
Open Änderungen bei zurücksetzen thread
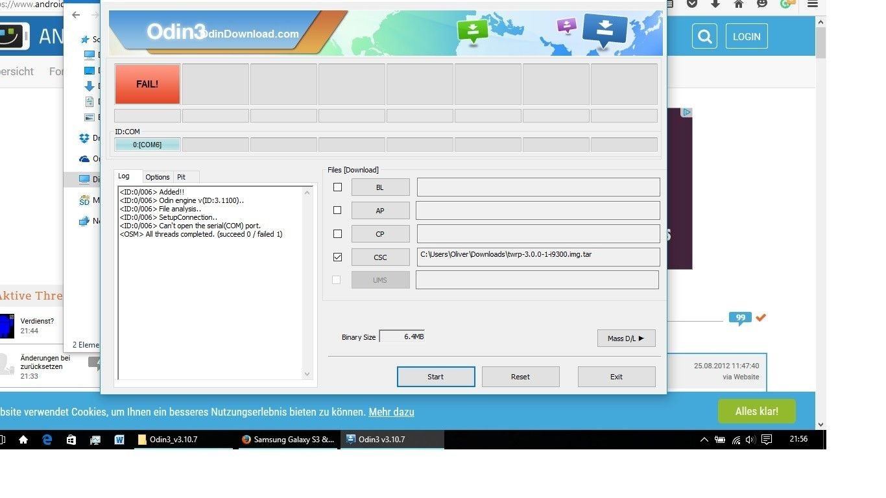coord(45,362)
